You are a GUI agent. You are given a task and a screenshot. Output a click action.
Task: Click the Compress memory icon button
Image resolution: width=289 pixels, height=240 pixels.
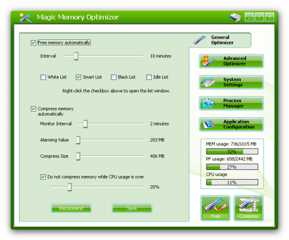(x=249, y=208)
